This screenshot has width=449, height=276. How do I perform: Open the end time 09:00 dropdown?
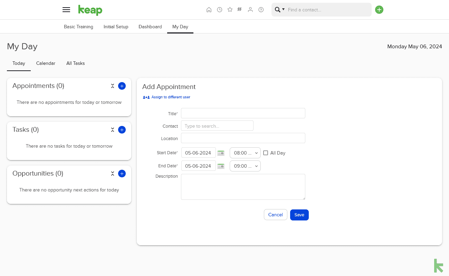pyautogui.click(x=245, y=166)
